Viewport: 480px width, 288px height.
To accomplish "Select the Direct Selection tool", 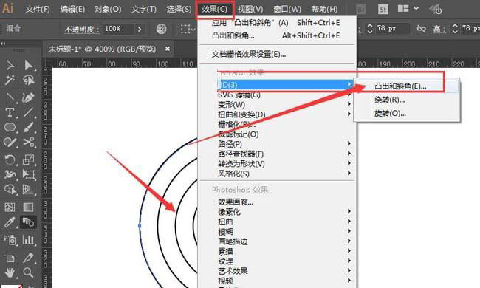I will 28,65.
